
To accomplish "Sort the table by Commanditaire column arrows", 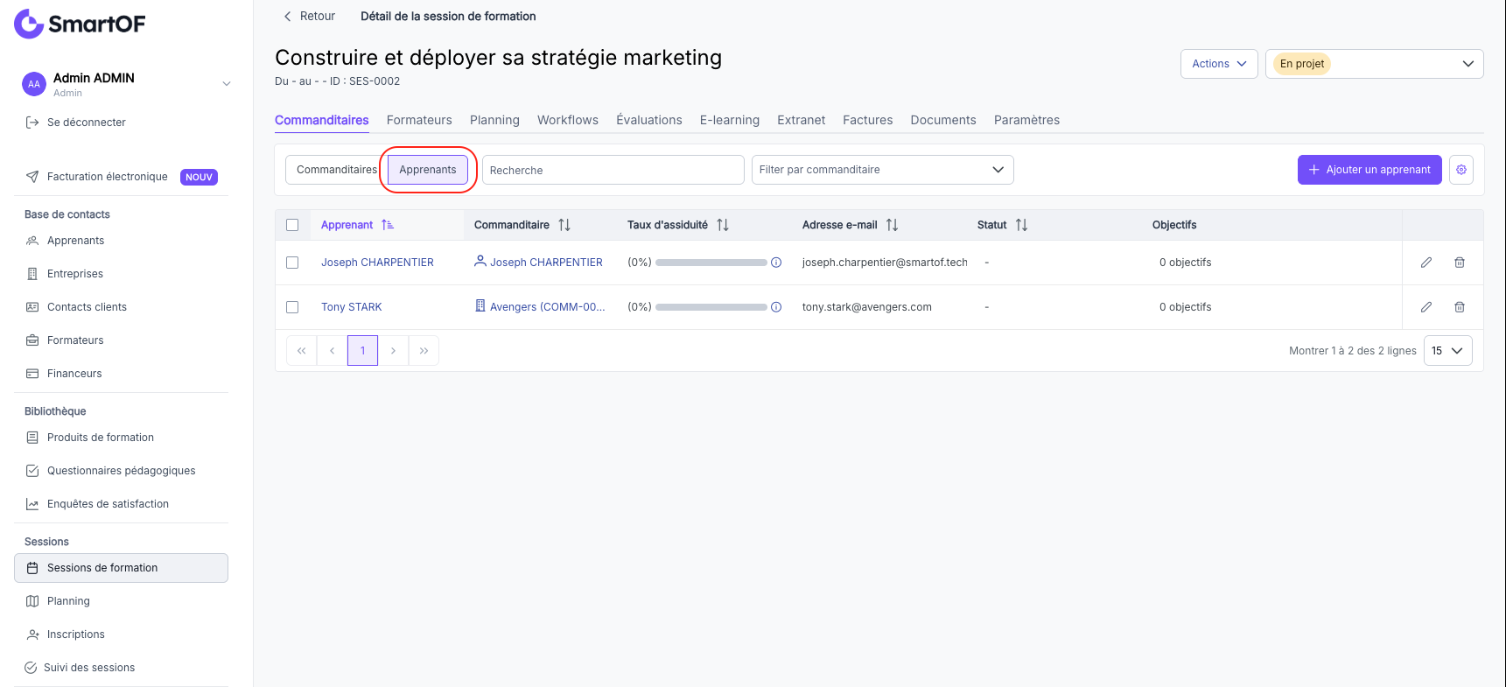I will [x=564, y=225].
